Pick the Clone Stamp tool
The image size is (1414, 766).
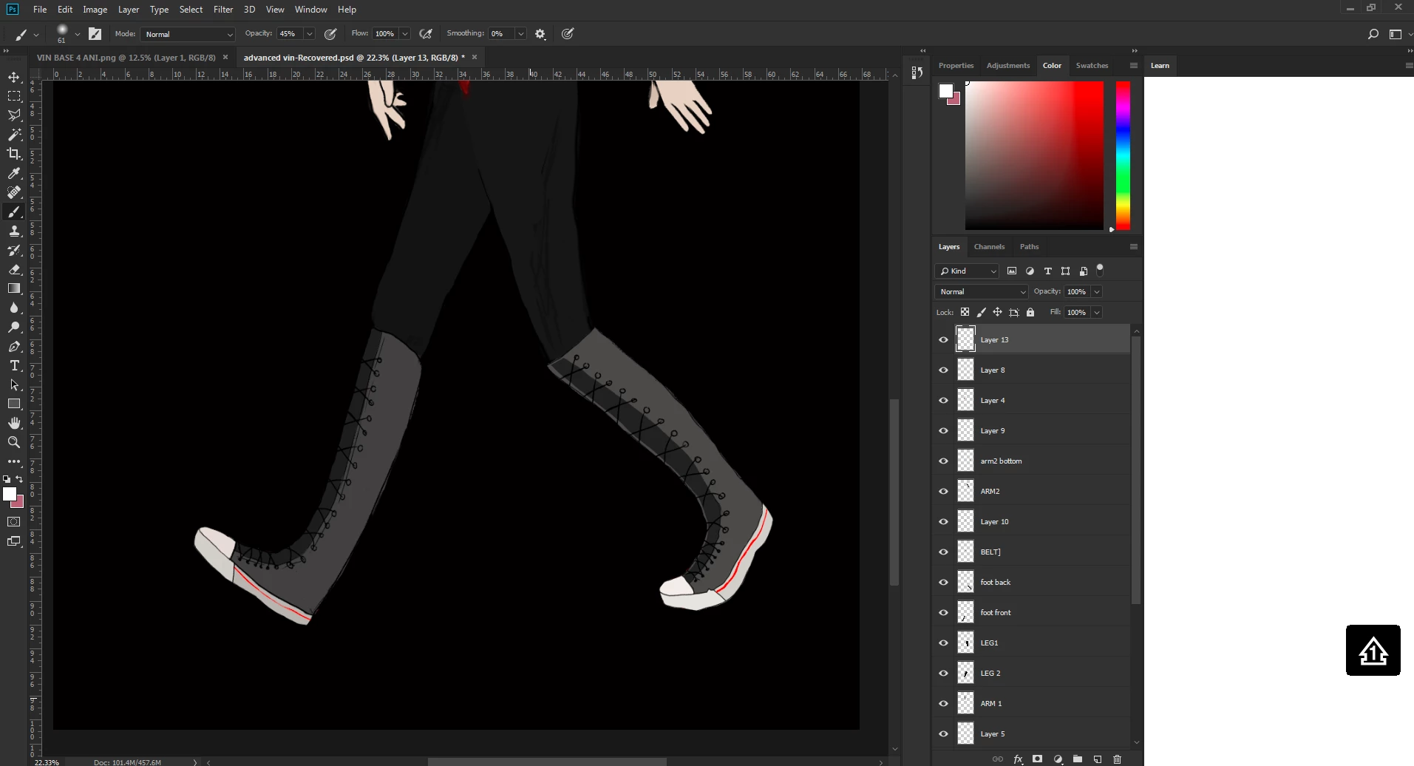[x=14, y=231]
